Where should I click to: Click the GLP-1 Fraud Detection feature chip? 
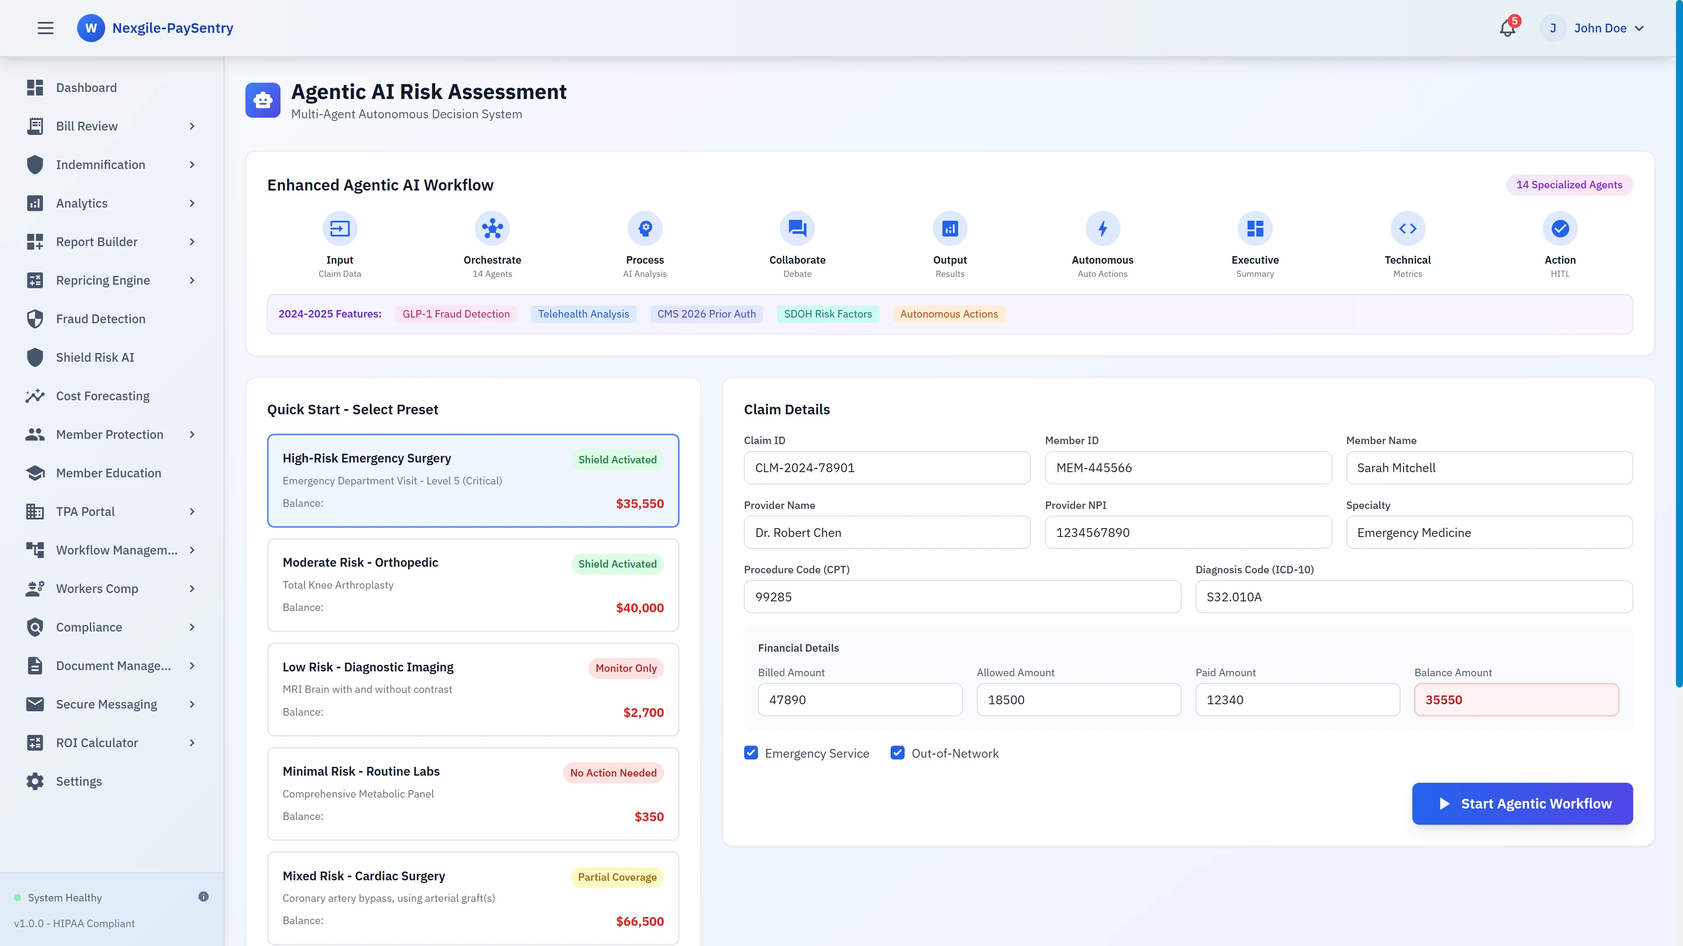pyautogui.click(x=455, y=314)
